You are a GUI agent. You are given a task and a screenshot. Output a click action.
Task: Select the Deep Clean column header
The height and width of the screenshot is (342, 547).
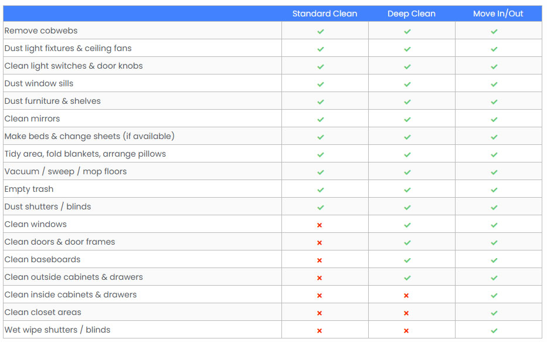click(412, 13)
